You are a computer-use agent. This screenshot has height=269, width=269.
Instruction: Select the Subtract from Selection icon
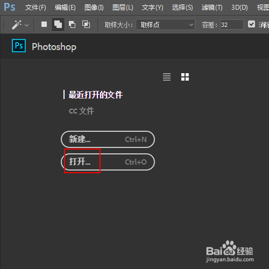(72, 24)
